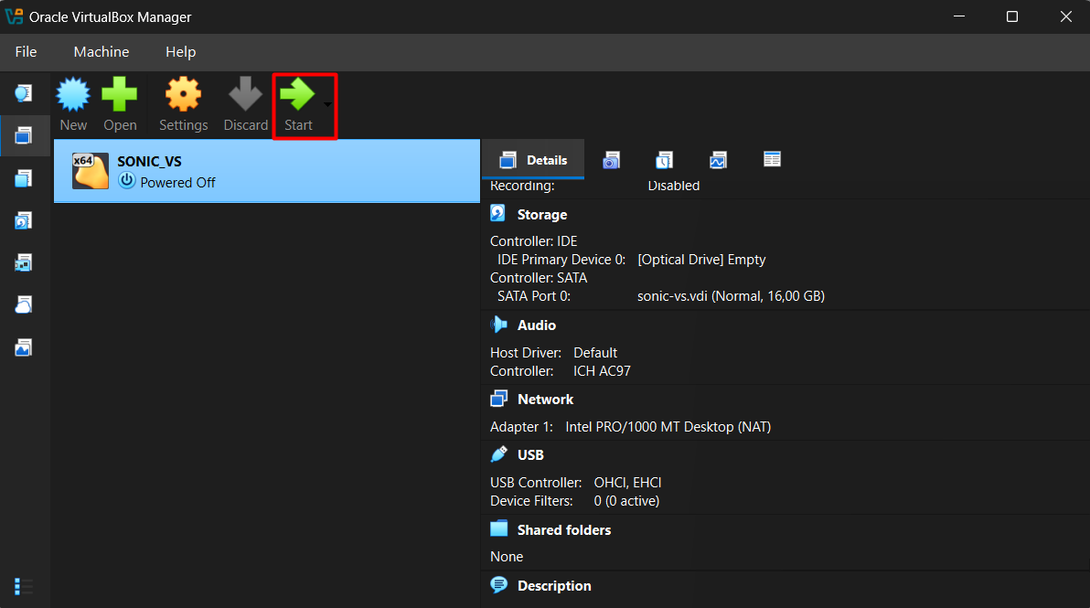The height and width of the screenshot is (608, 1090).
Task: Click the Storage section header
Action: pyautogui.click(x=541, y=215)
